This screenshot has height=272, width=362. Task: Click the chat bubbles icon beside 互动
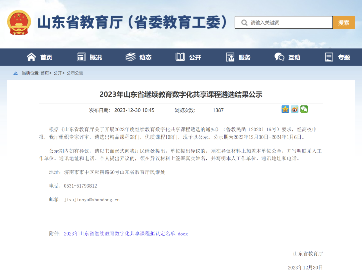tap(279, 57)
